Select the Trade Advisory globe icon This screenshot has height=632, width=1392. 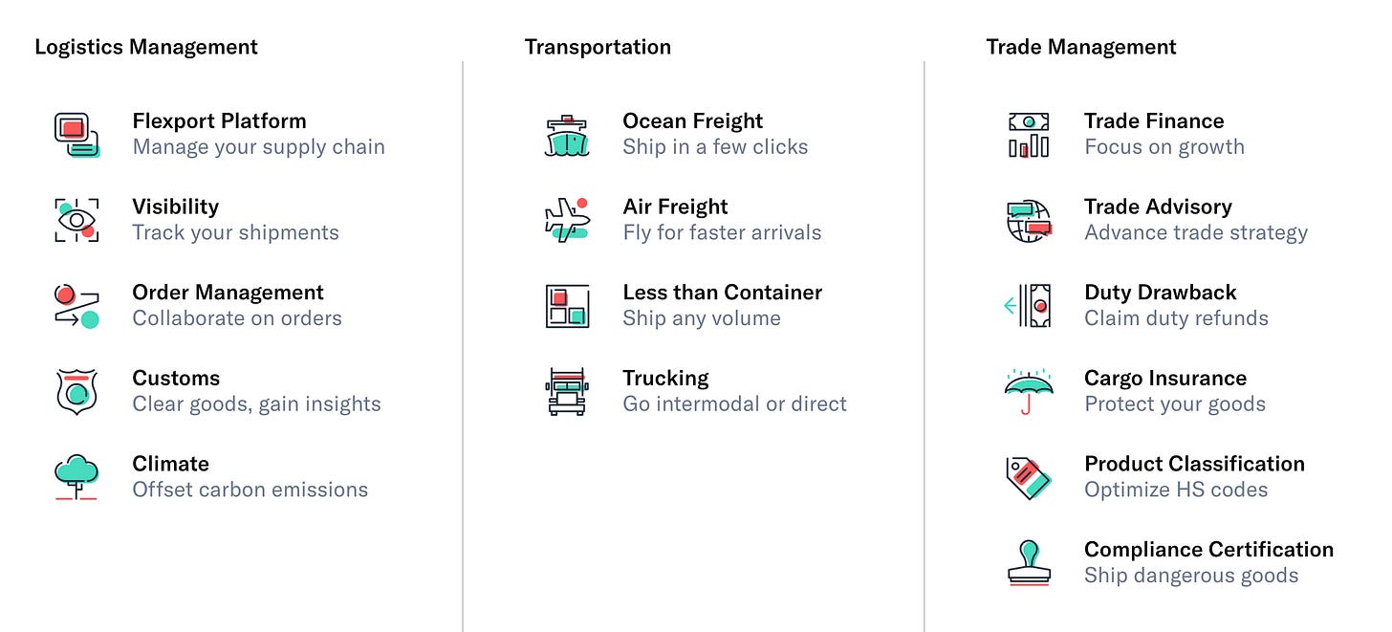(x=1028, y=220)
